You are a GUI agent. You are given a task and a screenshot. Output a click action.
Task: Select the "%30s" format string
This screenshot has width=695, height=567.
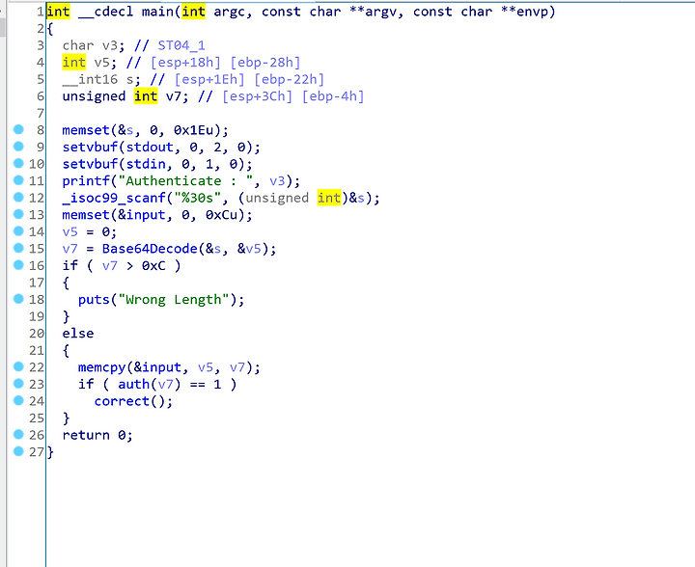click(x=197, y=198)
